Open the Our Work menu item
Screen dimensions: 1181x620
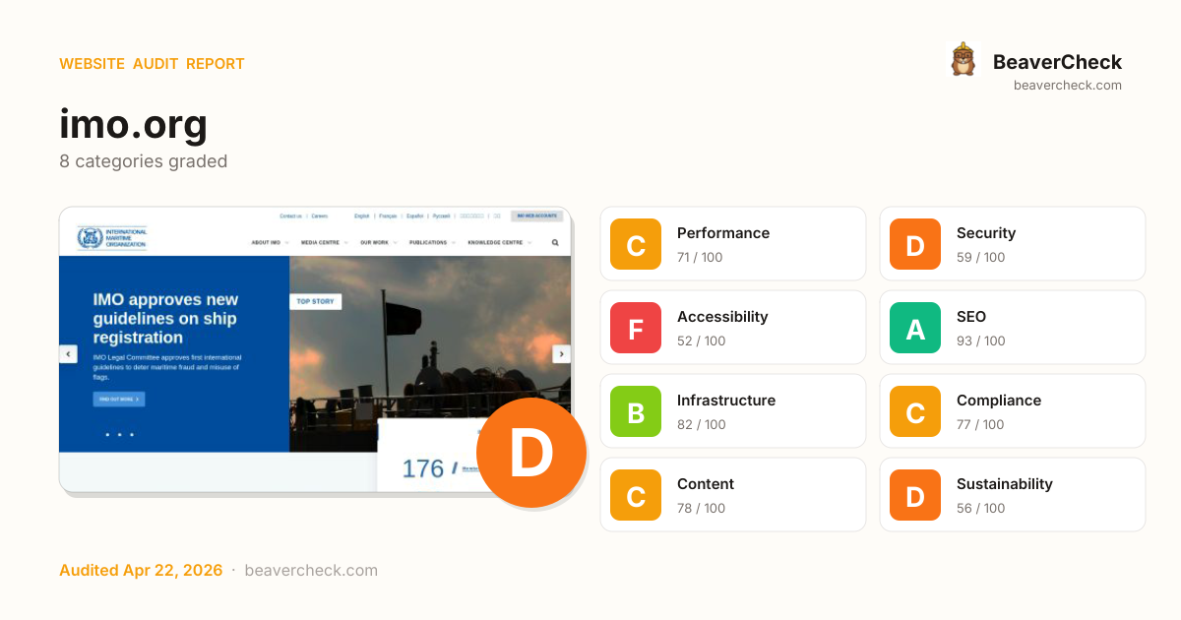[x=378, y=242]
